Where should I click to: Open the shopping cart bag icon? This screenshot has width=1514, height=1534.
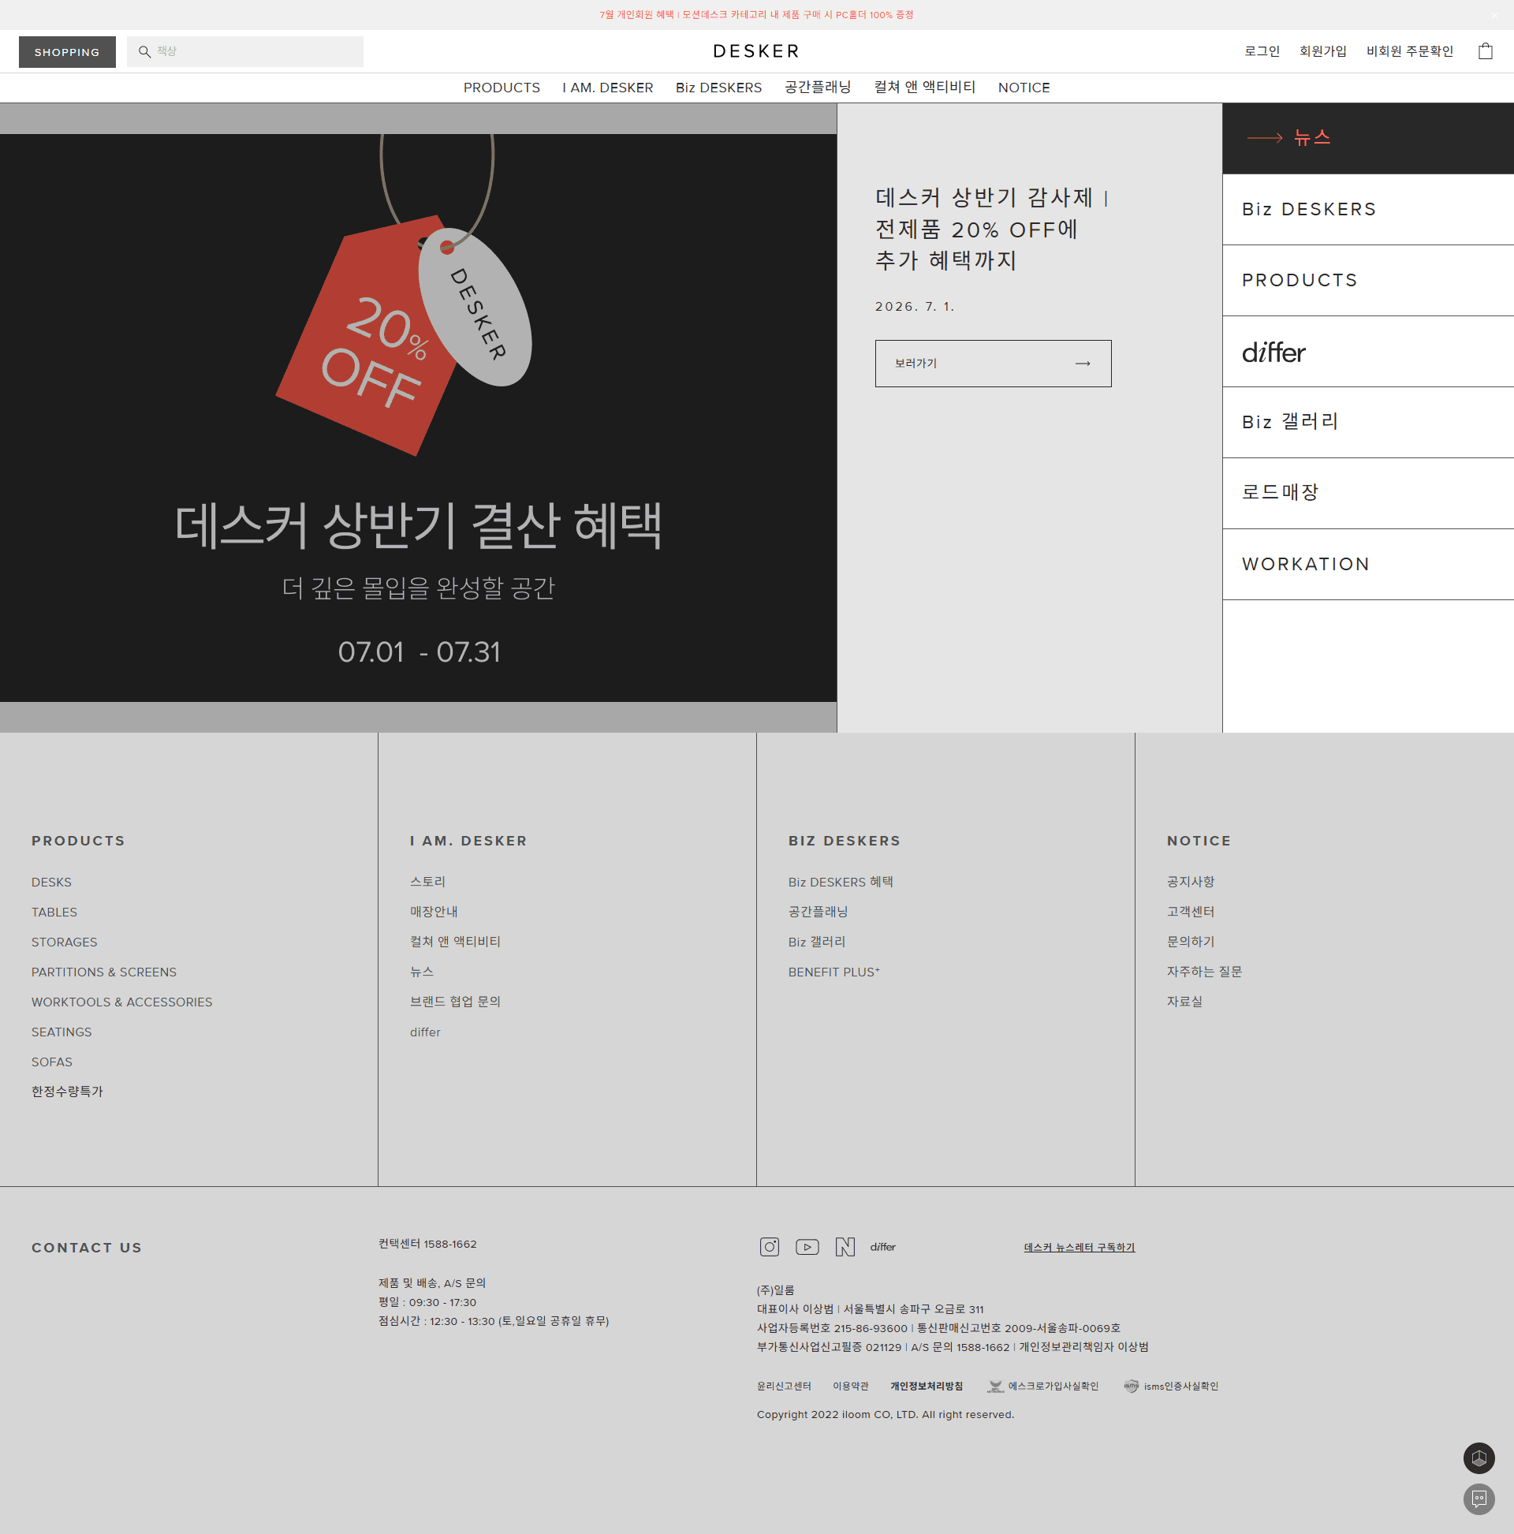(1485, 50)
